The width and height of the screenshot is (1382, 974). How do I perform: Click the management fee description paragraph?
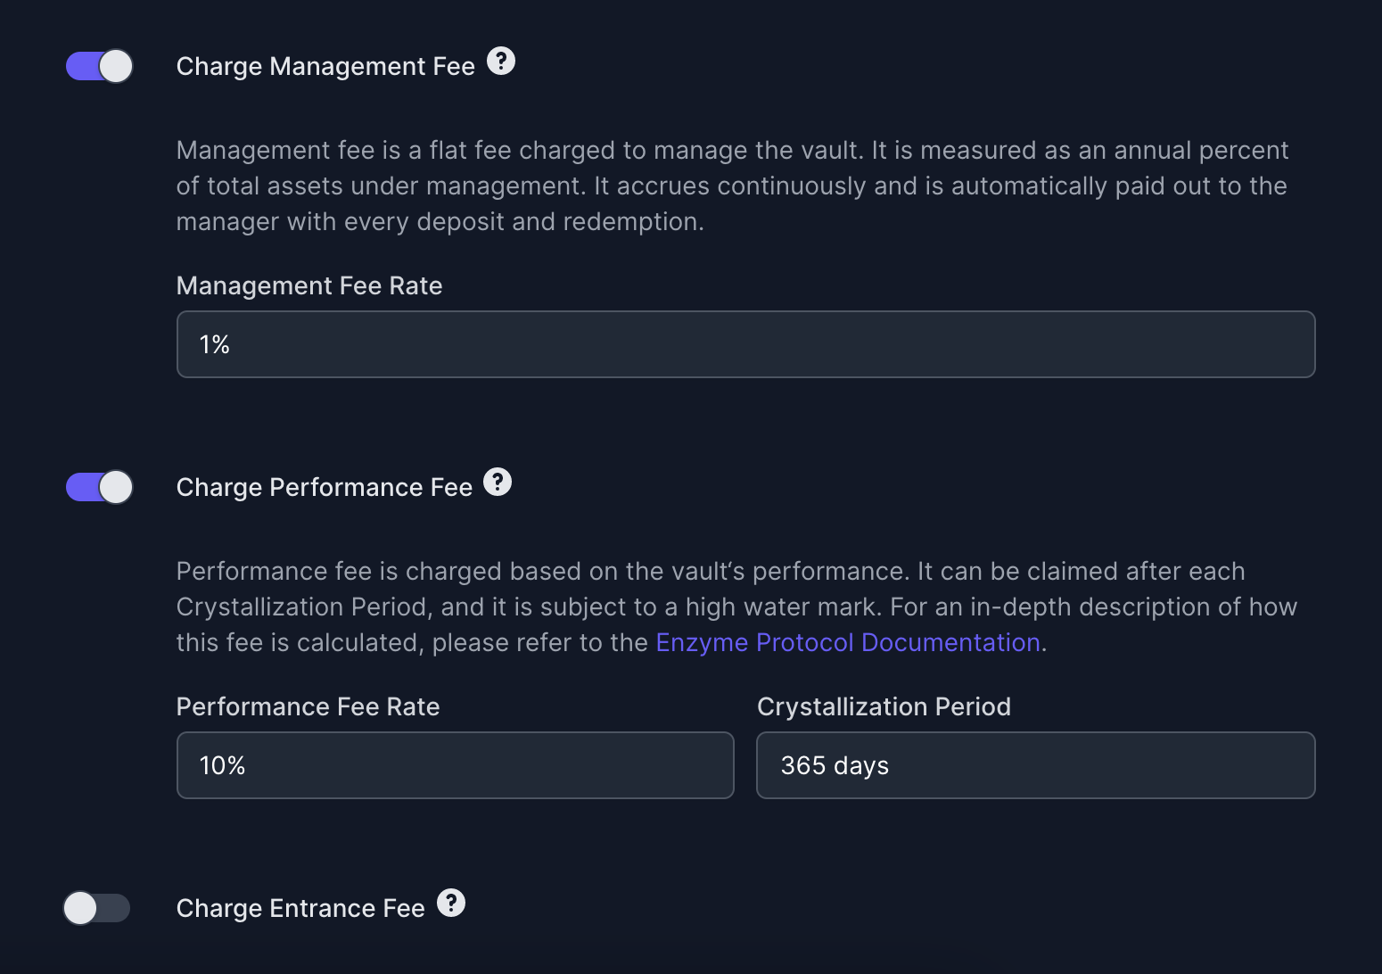click(x=731, y=186)
